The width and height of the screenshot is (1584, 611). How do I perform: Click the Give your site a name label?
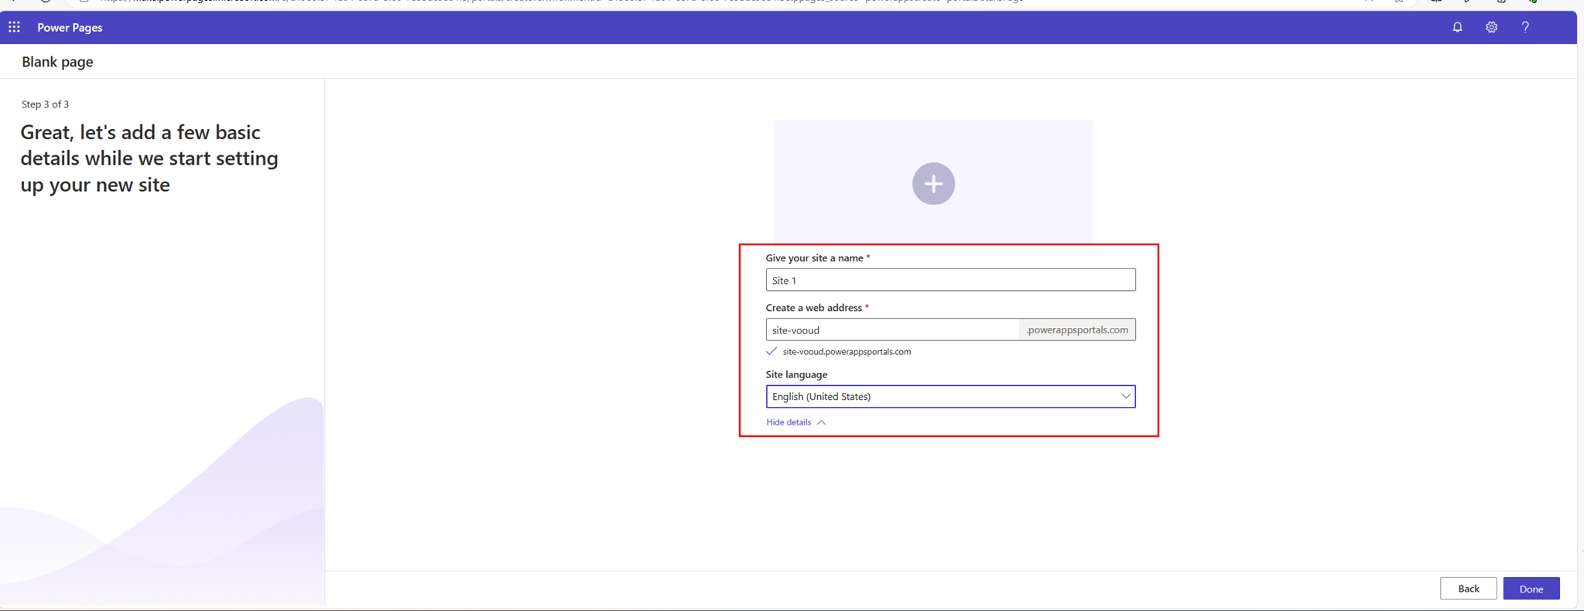tap(814, 258)
